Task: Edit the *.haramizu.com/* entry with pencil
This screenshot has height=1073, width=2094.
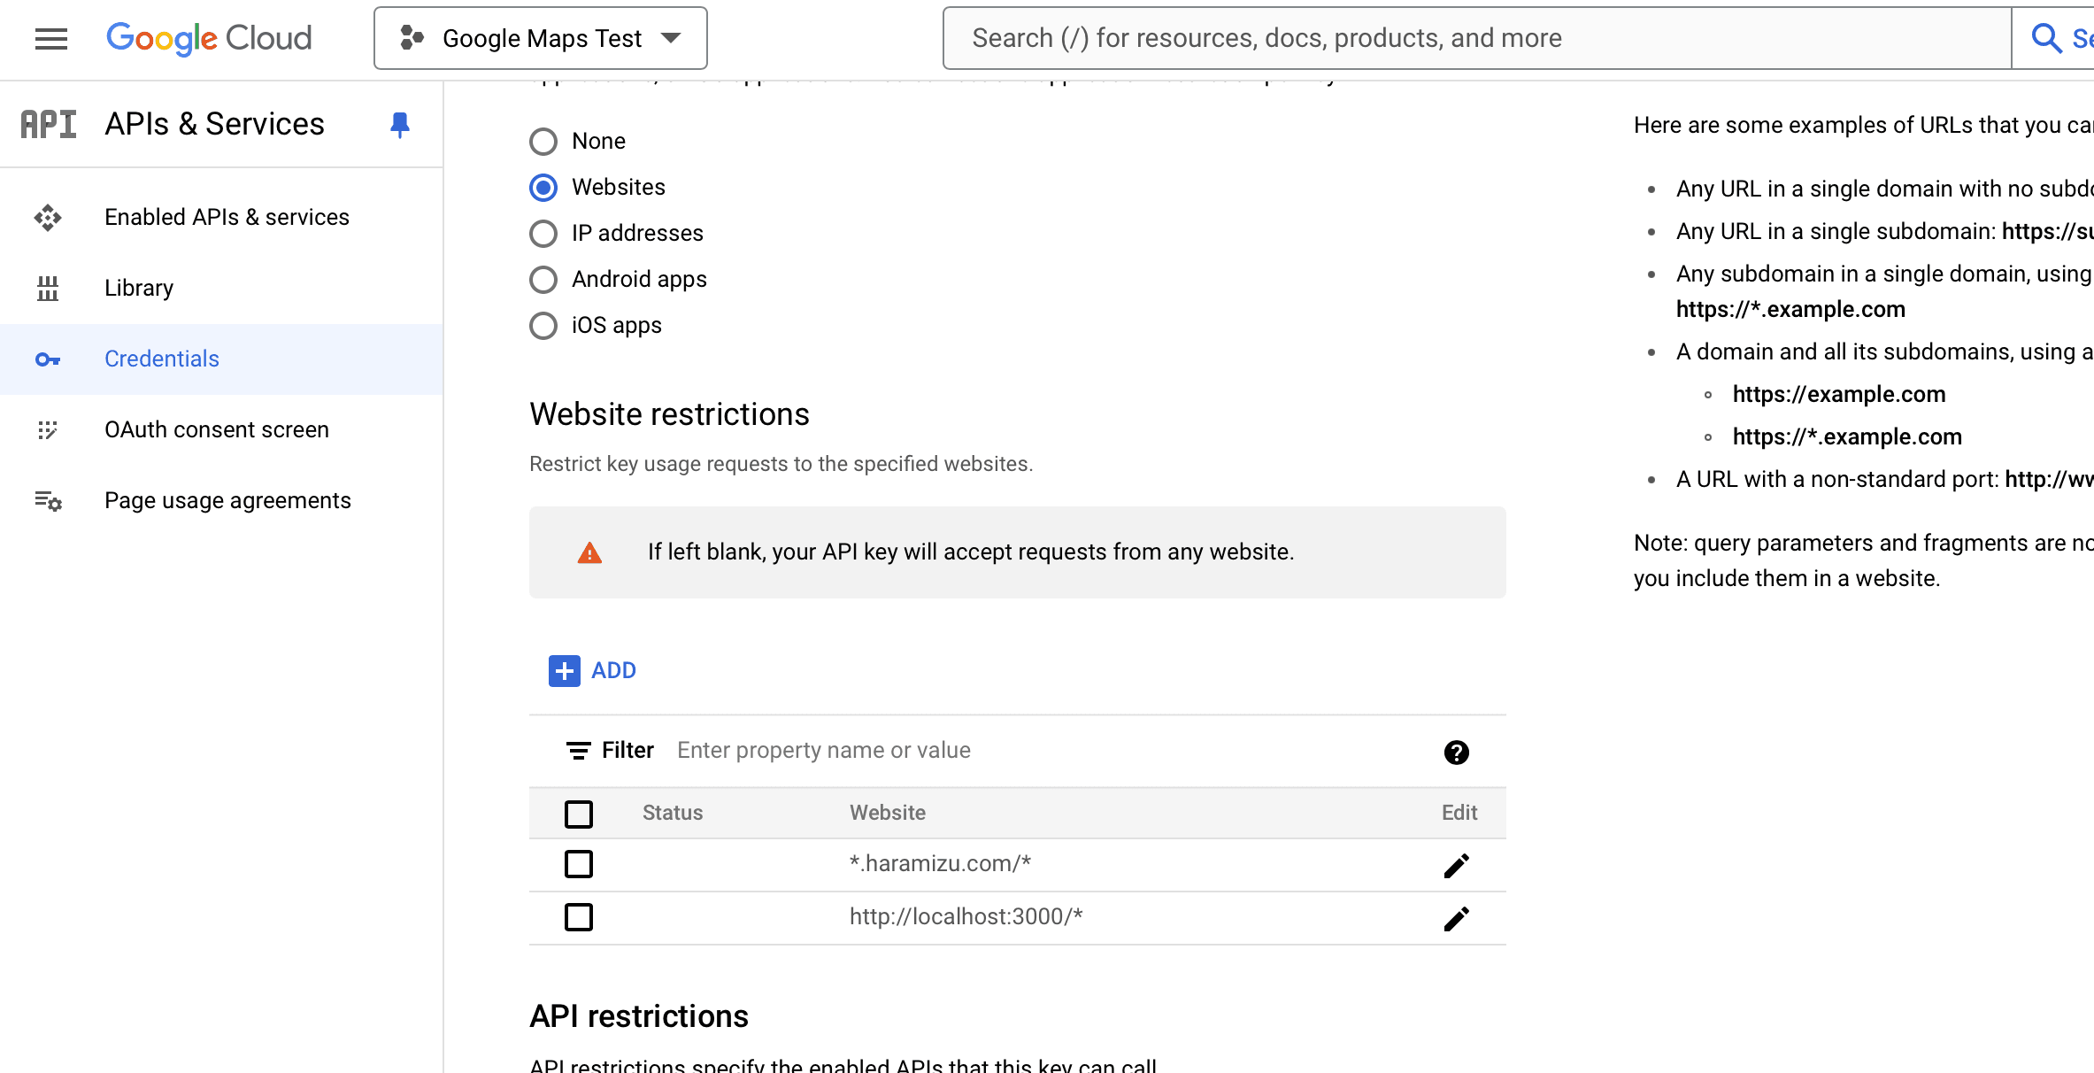Action: pyautogui.click(x=1456, y=865)
